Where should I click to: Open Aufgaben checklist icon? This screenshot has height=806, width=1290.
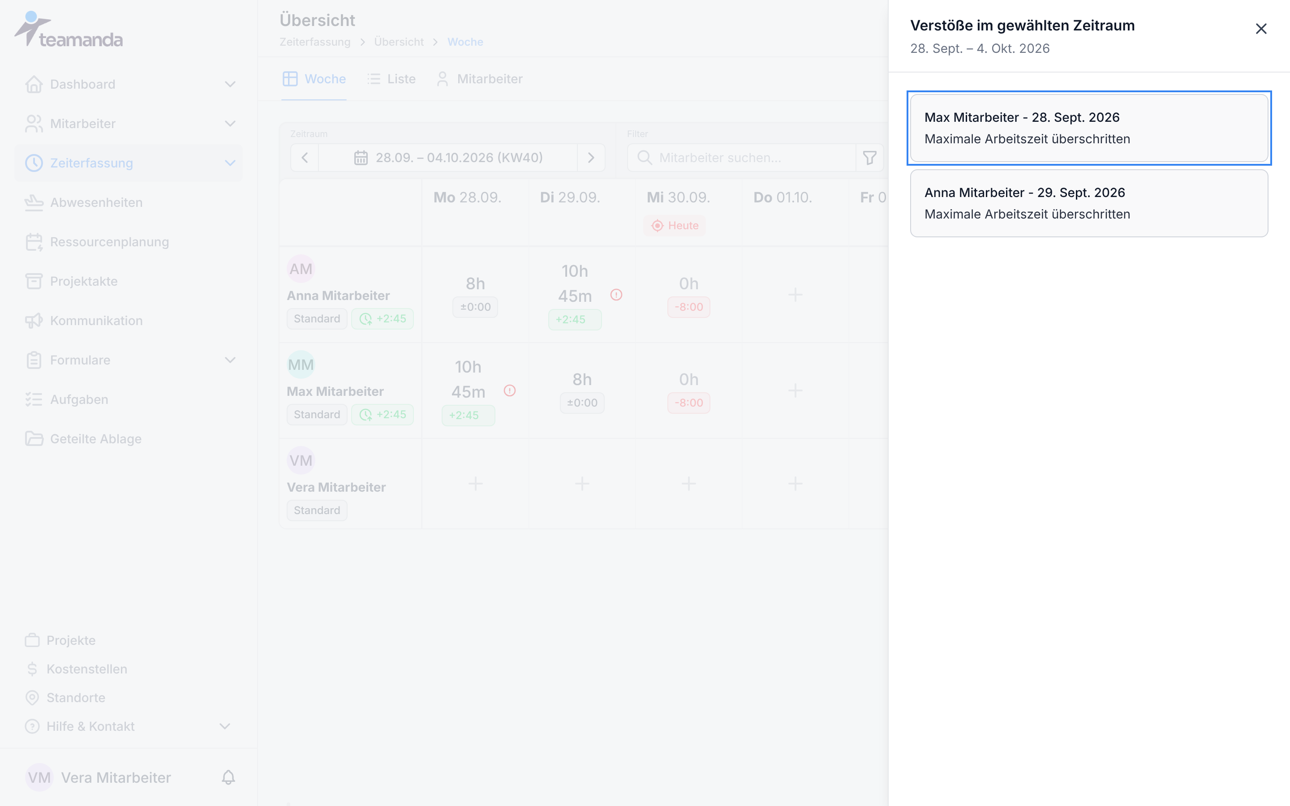coord(34,399)
